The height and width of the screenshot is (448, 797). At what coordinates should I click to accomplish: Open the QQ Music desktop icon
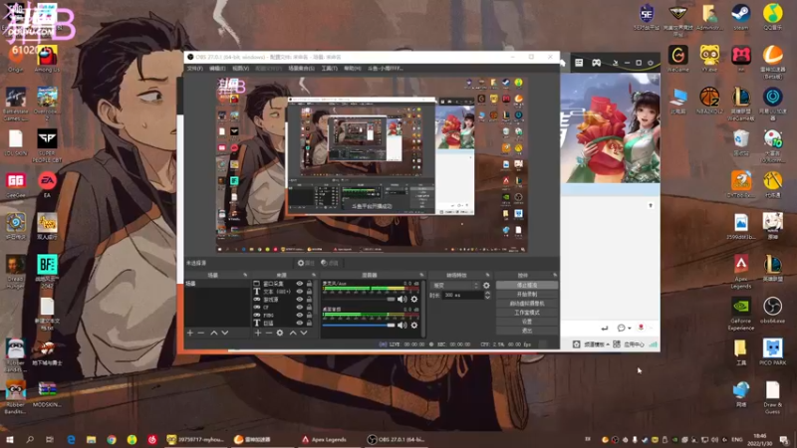tap(773, 16)
